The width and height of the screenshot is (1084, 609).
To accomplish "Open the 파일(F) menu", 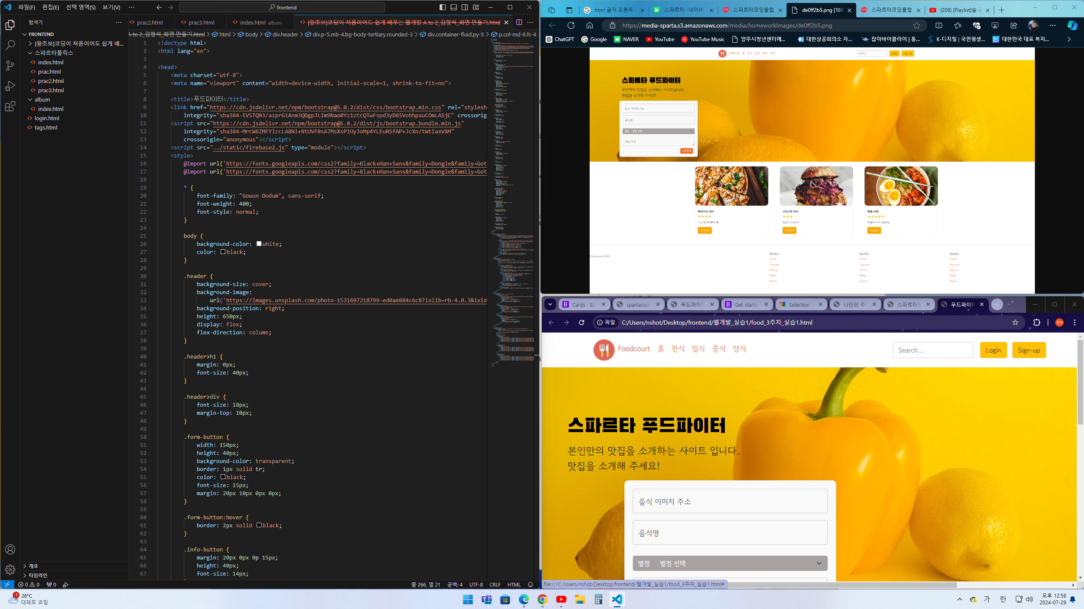I will coord(26,7).
